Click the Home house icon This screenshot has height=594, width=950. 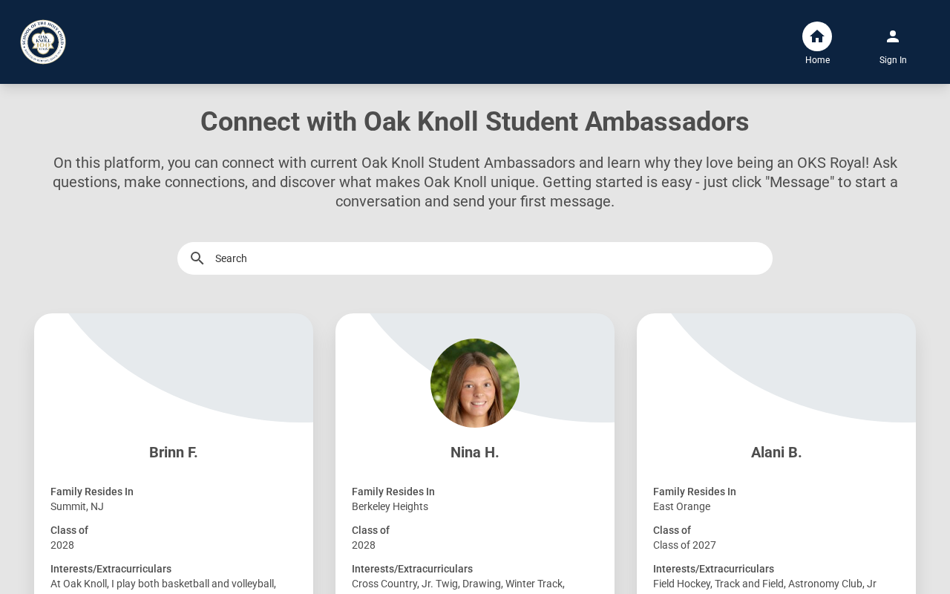[x=817, y=36]
